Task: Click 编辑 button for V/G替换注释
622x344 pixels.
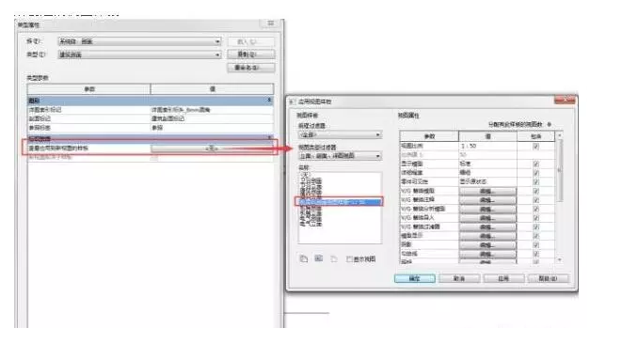Action: point(487,200)
